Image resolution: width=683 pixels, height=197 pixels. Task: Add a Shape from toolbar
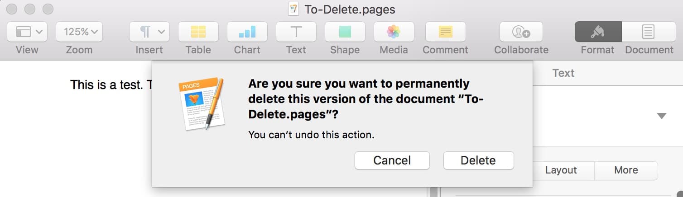[x=345, y=32]
